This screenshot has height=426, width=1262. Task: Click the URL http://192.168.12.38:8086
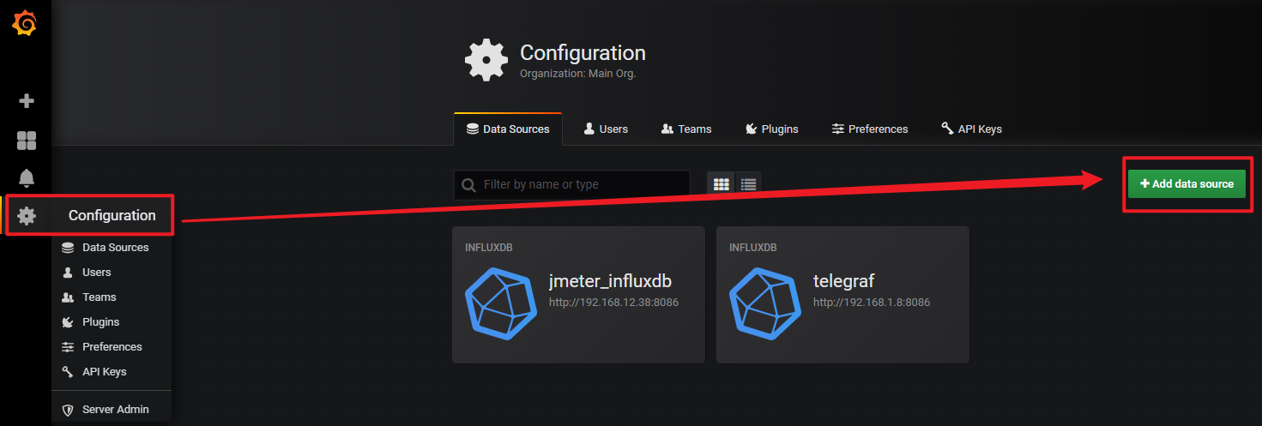tap(613, 303)
